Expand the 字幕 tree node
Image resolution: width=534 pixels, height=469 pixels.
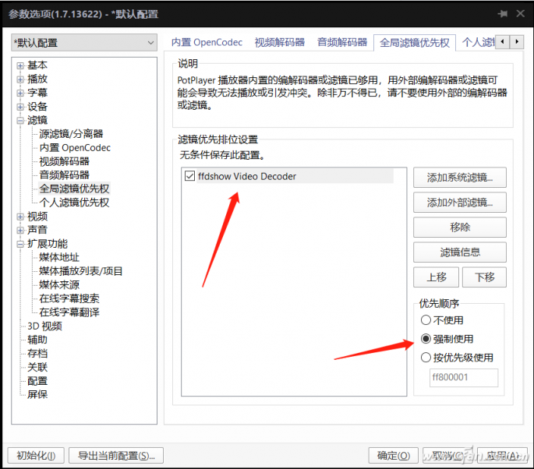(x=20, y=93)
